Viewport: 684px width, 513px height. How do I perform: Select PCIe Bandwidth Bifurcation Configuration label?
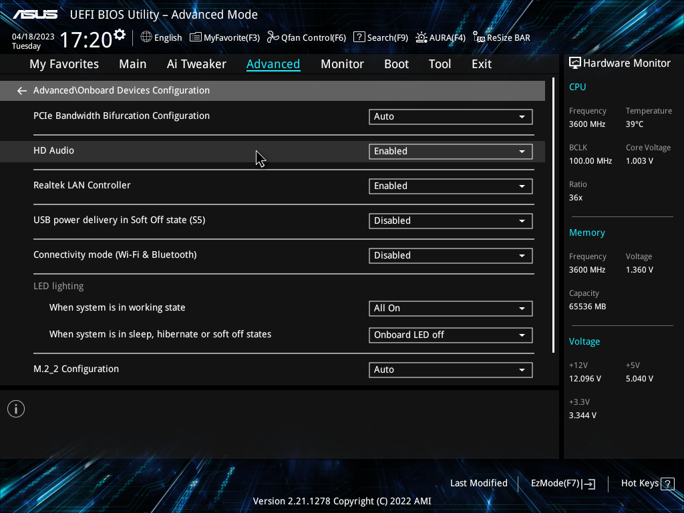(x=122, y=116)
